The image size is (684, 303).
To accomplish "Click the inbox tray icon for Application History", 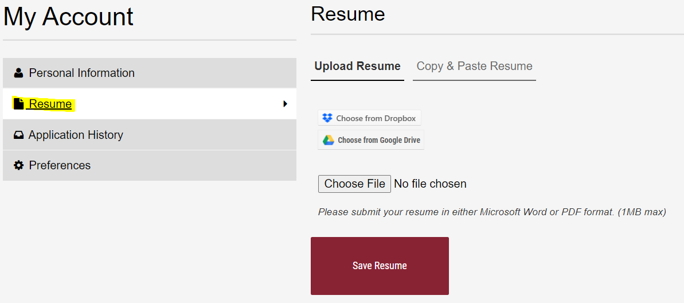I will tap(18, 135).
